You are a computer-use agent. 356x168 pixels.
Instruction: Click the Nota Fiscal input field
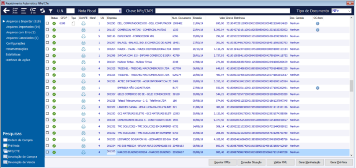pos(110,11)
